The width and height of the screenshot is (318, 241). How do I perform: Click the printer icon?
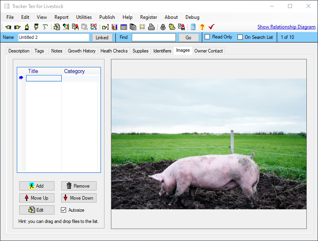(x=151, y=27)
